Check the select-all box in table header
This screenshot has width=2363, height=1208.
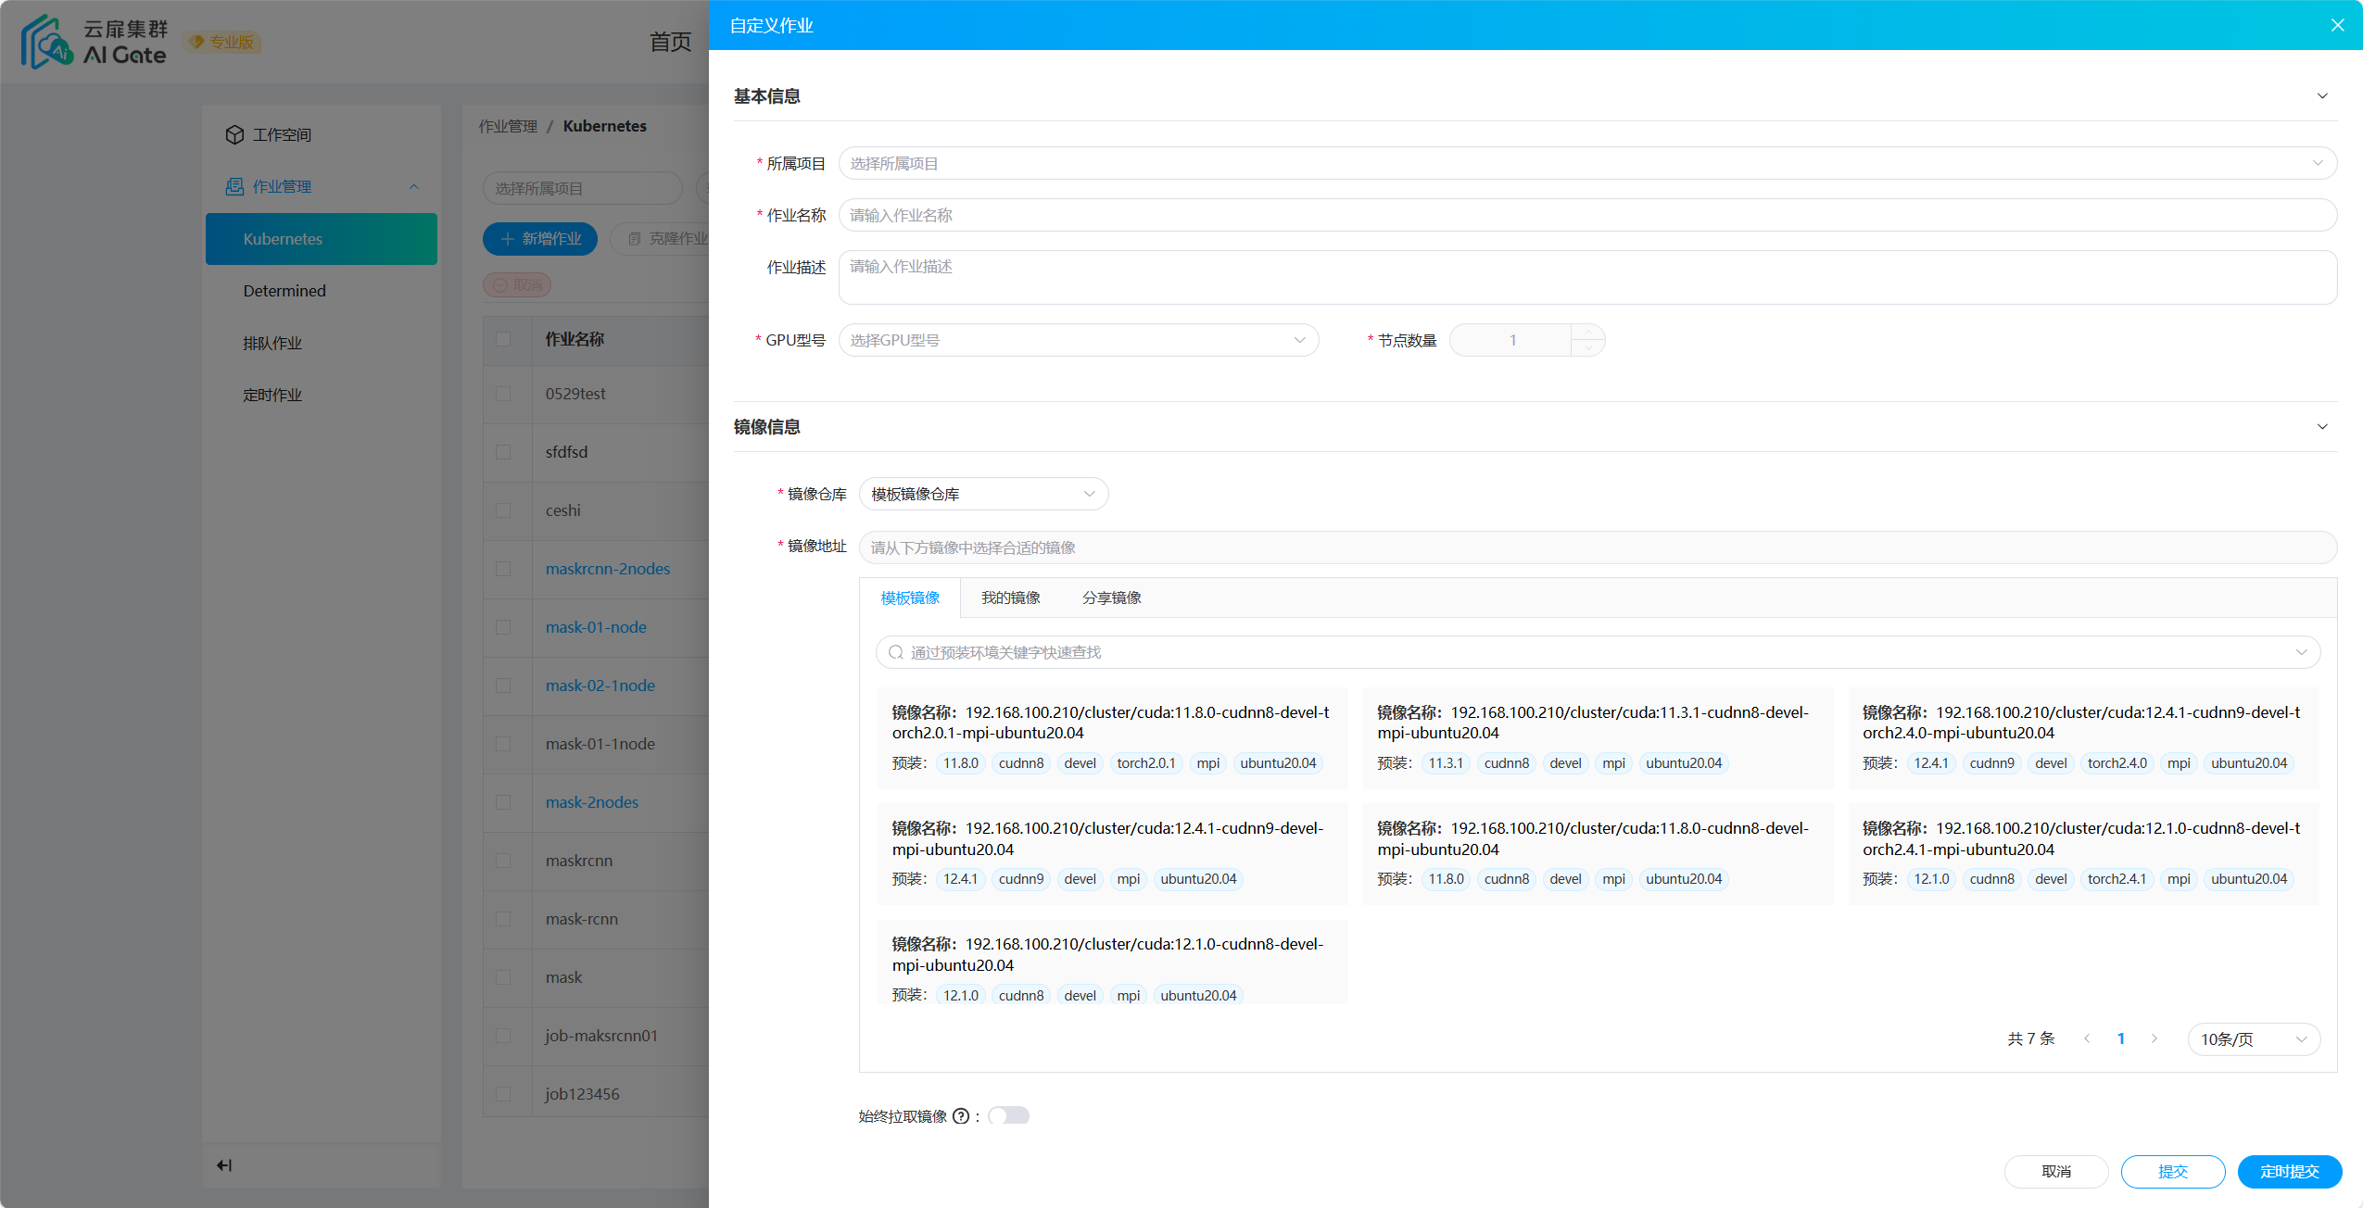[503, 339]
